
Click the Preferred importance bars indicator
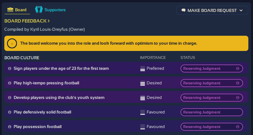click(x=143, y=68)
